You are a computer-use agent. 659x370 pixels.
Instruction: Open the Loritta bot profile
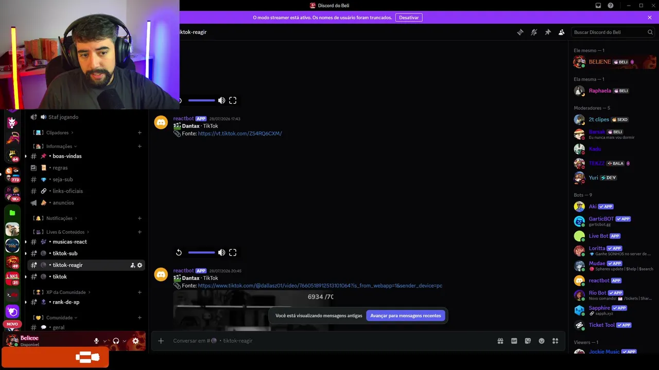click(614, 251)
